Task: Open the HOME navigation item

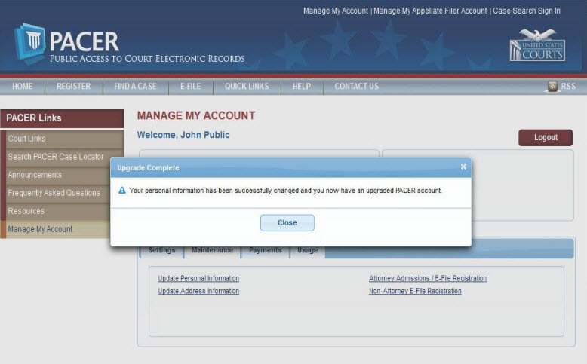Action: pos(22,87)
